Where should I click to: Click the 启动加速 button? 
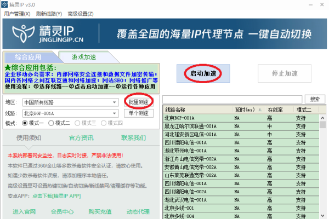[x=203, y=73]
